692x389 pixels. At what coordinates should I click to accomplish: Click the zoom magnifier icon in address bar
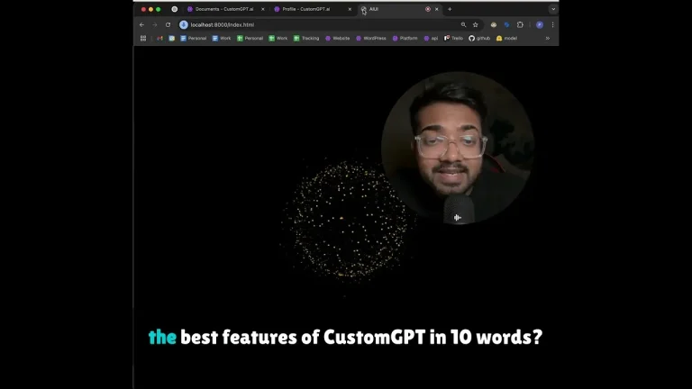pos(463,24)
